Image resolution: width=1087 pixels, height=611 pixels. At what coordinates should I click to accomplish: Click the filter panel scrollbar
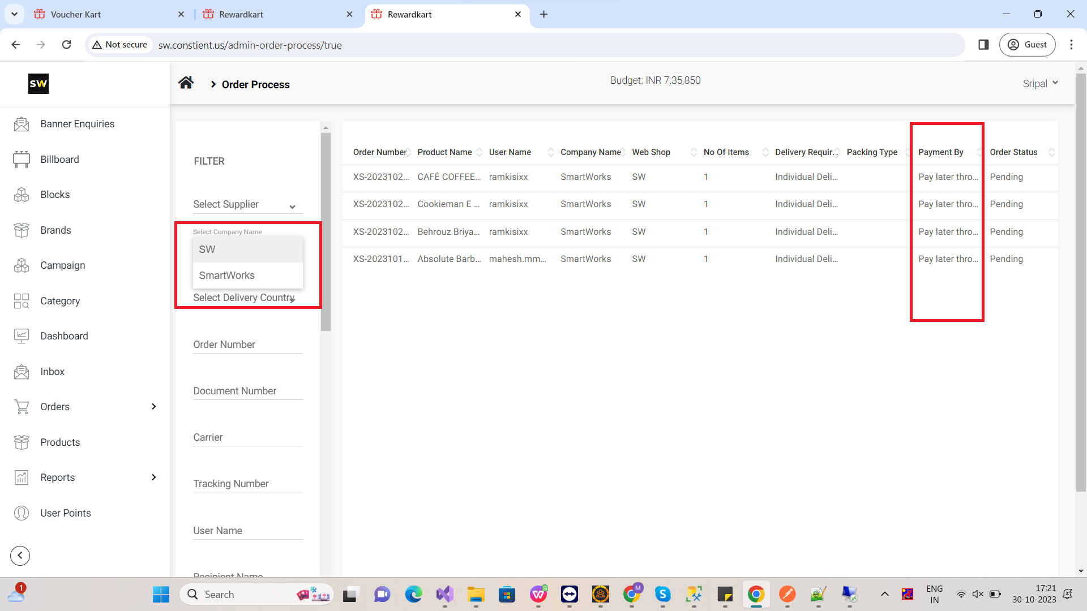click(326, 232)
